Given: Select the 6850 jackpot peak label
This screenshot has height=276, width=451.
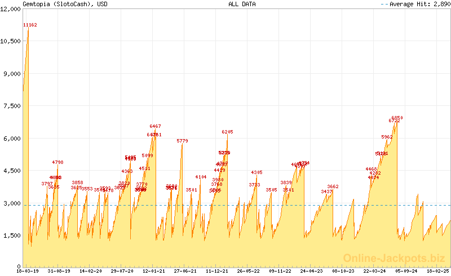Looking at the screenshot, I should pyautogui.click(x=397, y=118).
